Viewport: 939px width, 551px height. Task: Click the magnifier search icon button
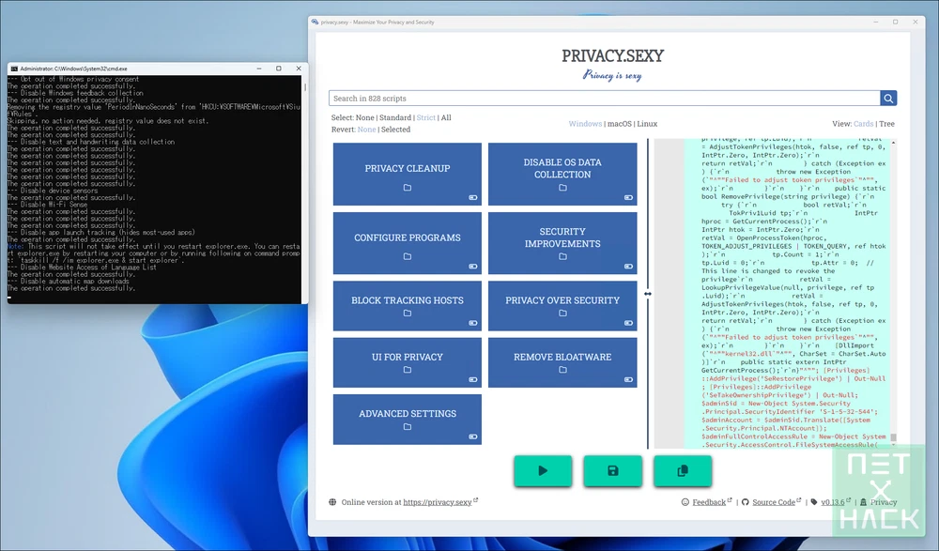coord(888,99)
